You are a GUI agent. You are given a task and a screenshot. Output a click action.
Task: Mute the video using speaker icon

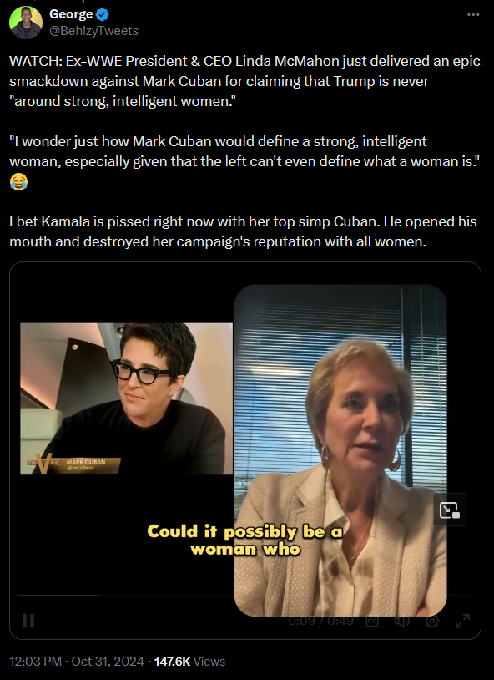(x=401, y=621)
